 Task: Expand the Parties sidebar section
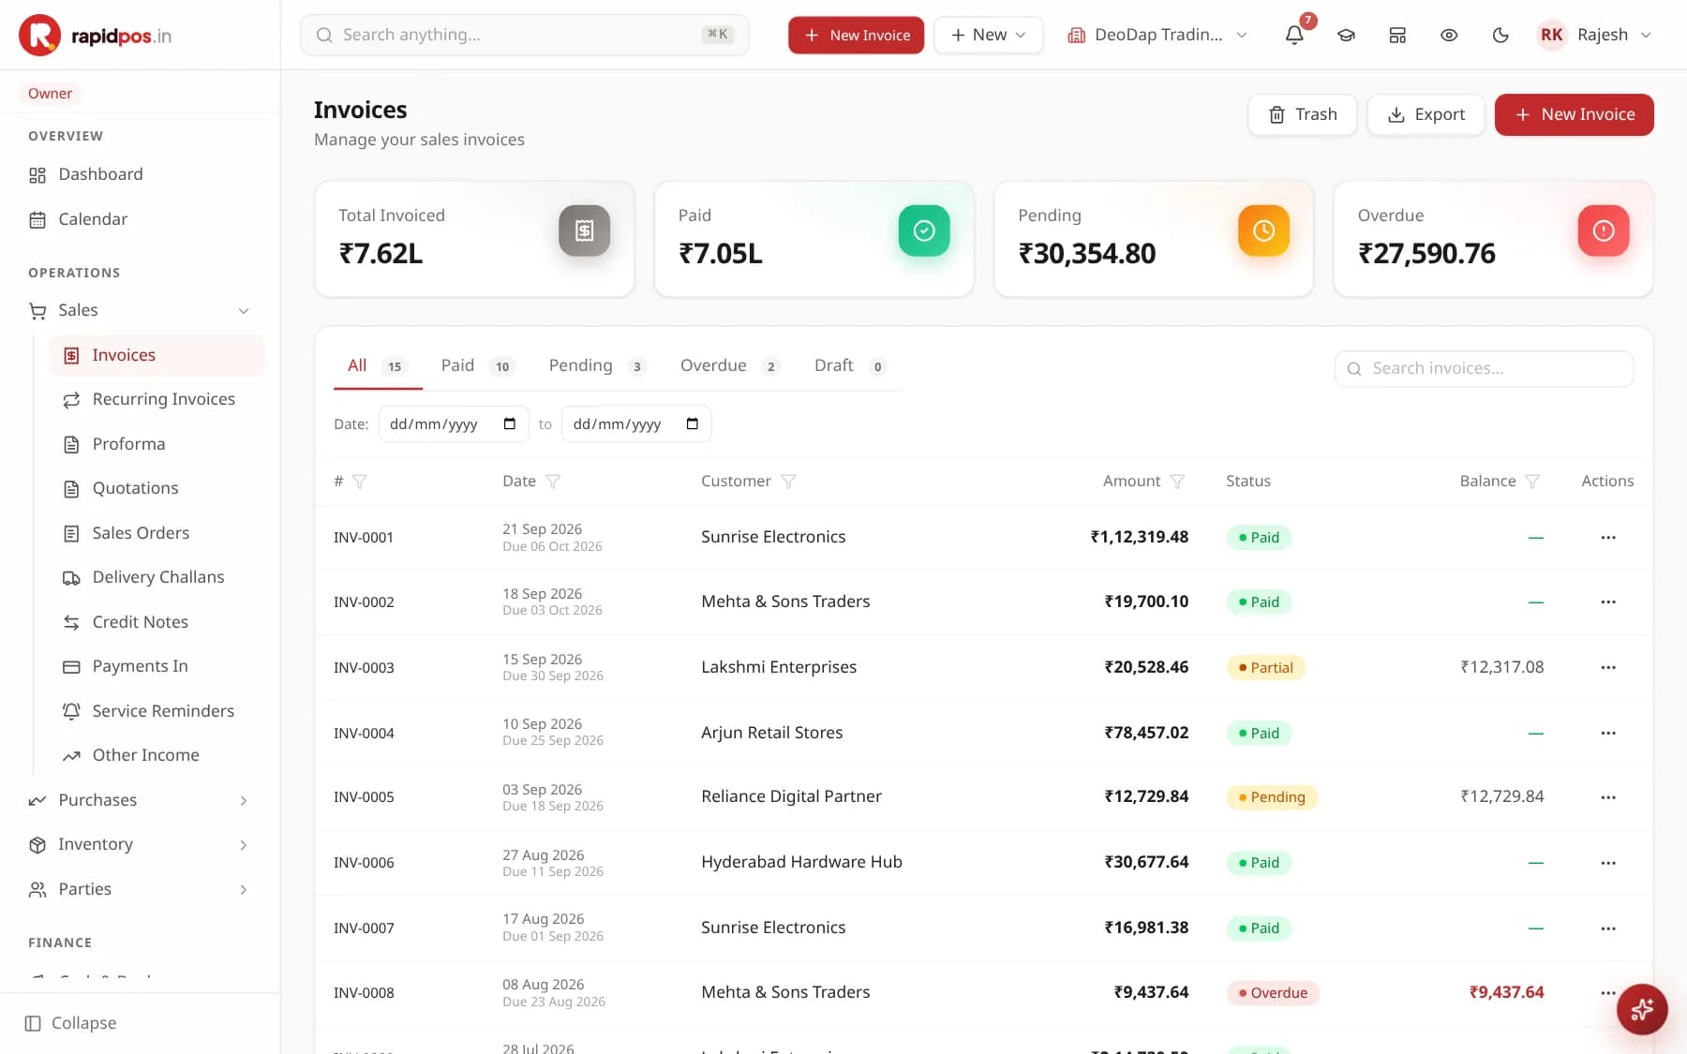[x=141, y=889]
